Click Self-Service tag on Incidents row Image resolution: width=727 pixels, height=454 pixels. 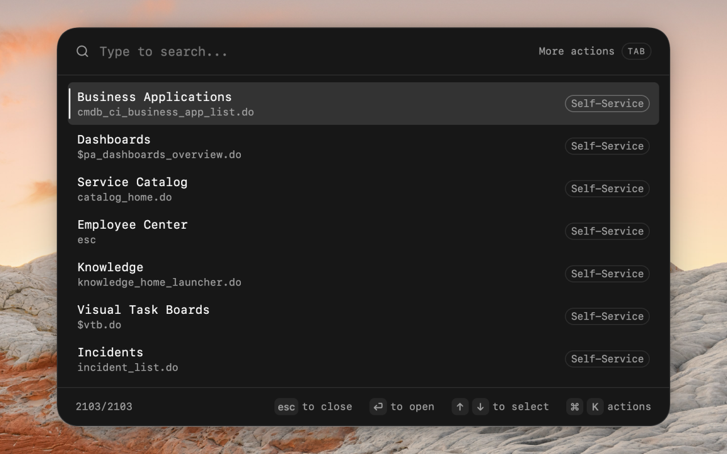(x=607, y=359)
